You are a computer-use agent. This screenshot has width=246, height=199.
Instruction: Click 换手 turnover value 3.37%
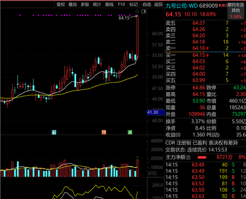pyautogui.click(x=198, y=121)
